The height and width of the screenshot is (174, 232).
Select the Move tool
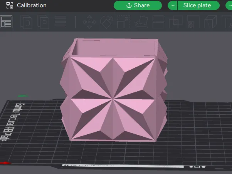click(89, 22)
